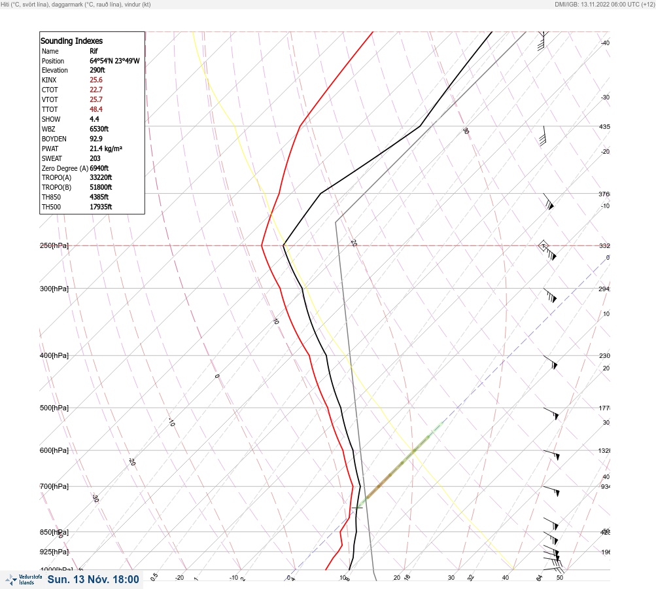Click the TH850 value '4385ft'
The height and width of the screenshot is (589, 656).
[99, 197]
